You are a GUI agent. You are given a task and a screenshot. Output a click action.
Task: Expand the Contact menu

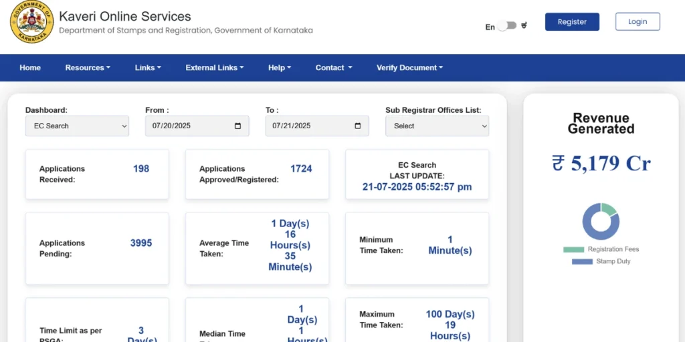pos(334,67)
